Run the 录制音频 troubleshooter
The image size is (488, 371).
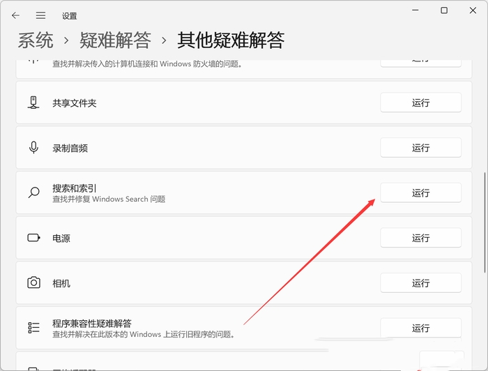tap(420, 148)
